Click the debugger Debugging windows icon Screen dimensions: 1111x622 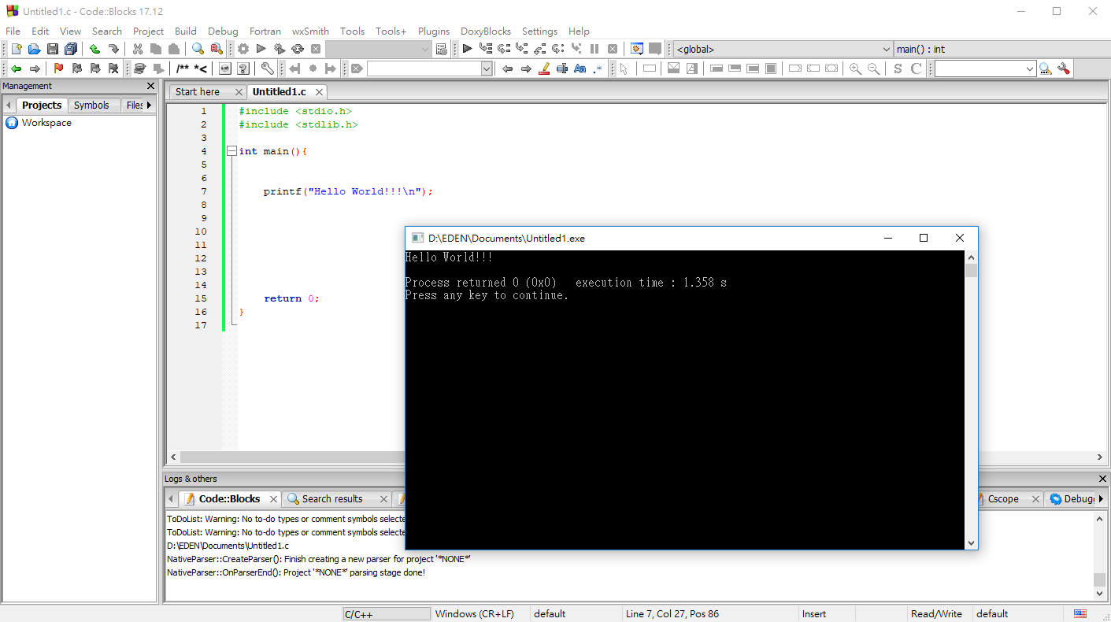(x=637, y=49)
